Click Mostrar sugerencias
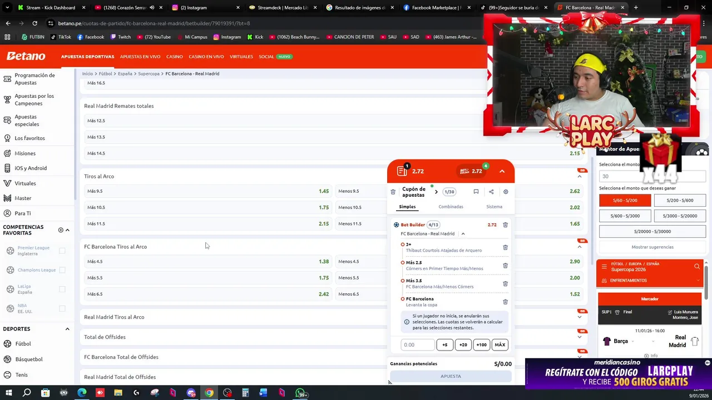This screenshot has height=400, width=712. [x=652, y=247]
